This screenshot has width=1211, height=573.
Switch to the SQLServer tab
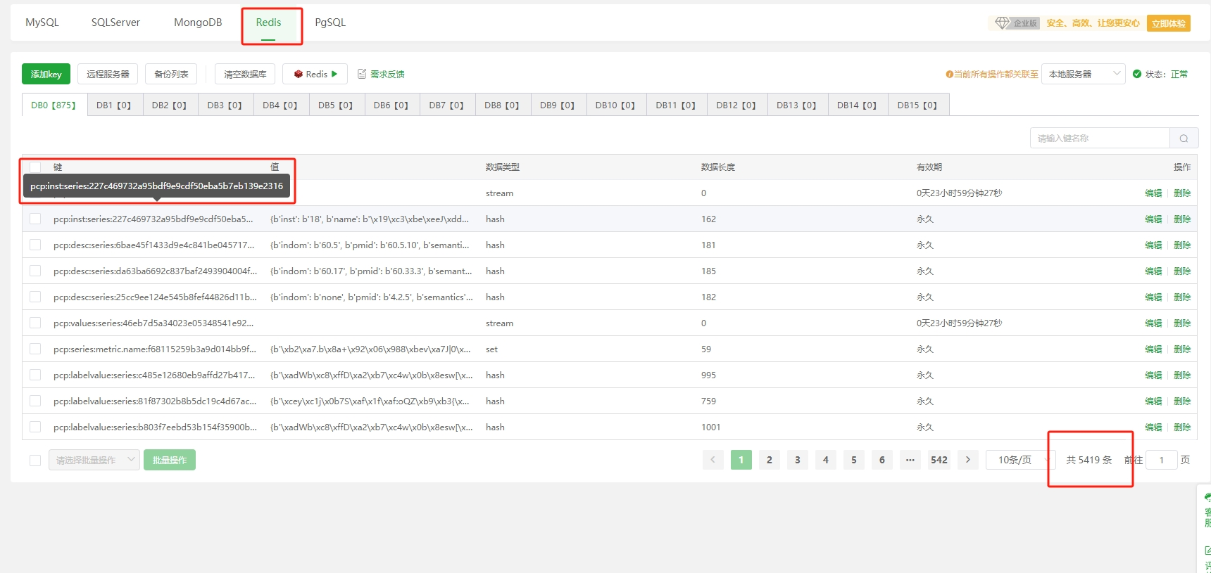(115, 22)
